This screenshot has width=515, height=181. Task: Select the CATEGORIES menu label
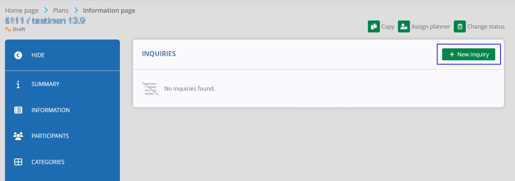[48, 162]
